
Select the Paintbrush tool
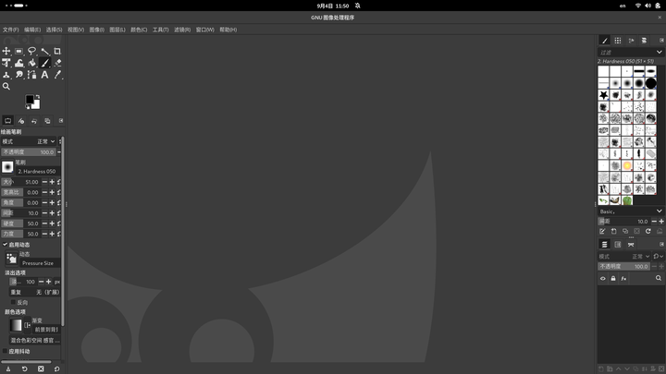44,63
